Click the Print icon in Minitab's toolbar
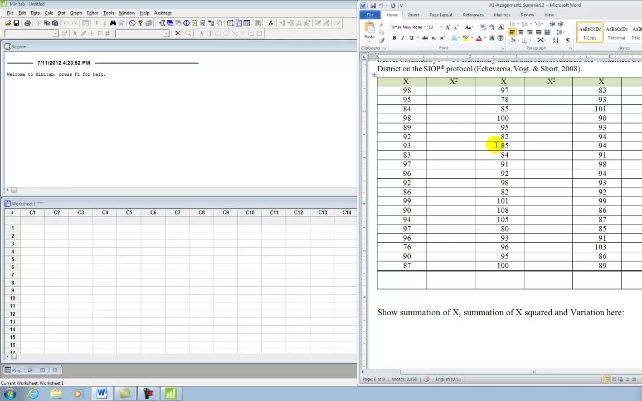The image size is (642, 401). click(27, 23)
